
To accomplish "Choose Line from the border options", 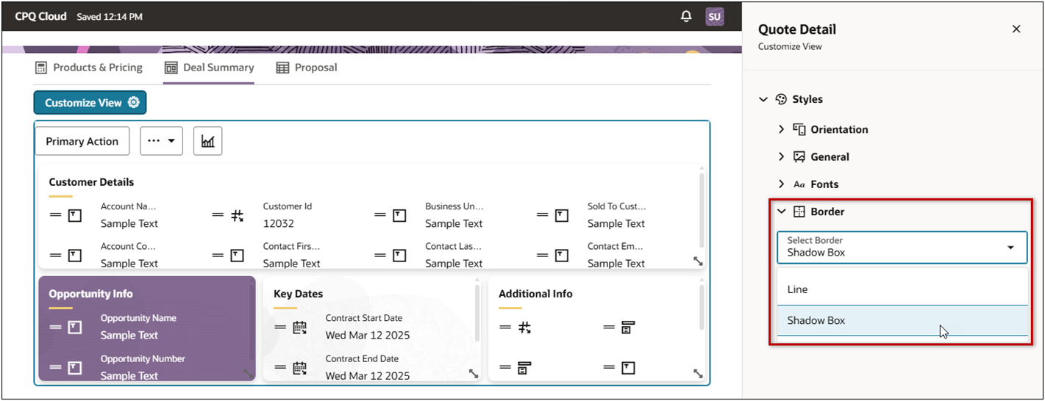I will pyautogui.click(x=902, y=289).
